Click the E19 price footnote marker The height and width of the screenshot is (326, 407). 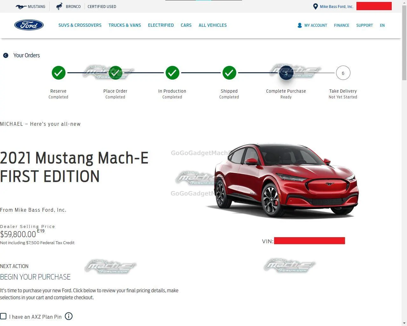(x=41, y=231)
